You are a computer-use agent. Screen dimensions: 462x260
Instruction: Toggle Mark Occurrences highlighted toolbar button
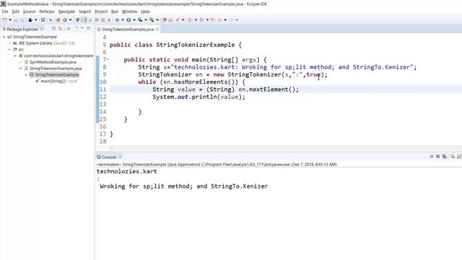click(x=84, y=19)
